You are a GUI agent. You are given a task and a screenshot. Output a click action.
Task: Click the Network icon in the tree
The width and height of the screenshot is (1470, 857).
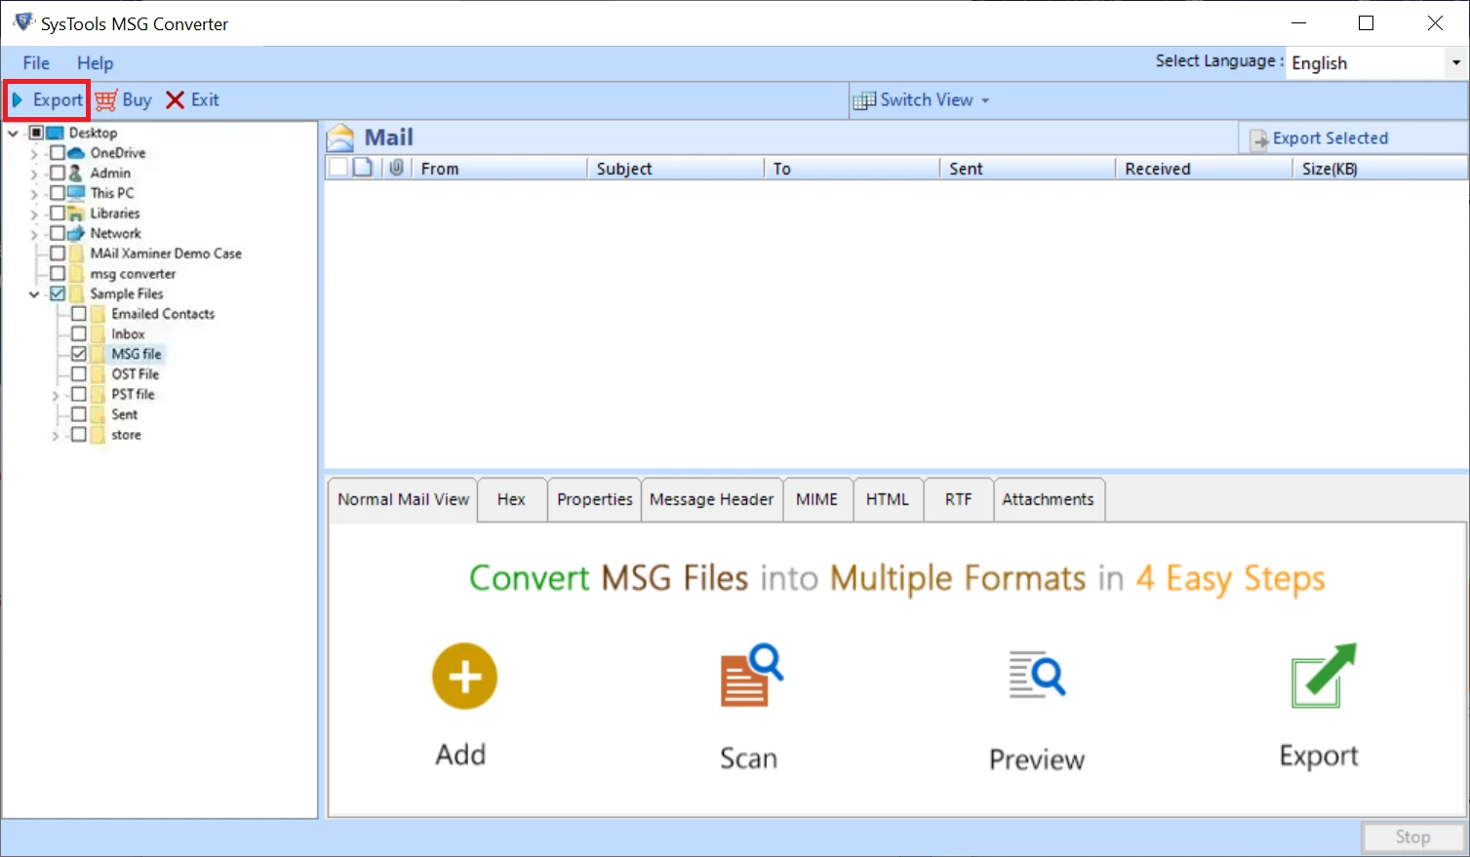click(x=76, y=233)
